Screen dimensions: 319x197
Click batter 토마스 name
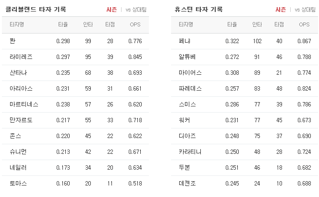pos(18,184)
